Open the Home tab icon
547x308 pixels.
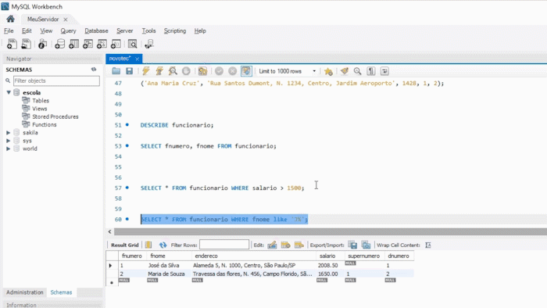10,19
